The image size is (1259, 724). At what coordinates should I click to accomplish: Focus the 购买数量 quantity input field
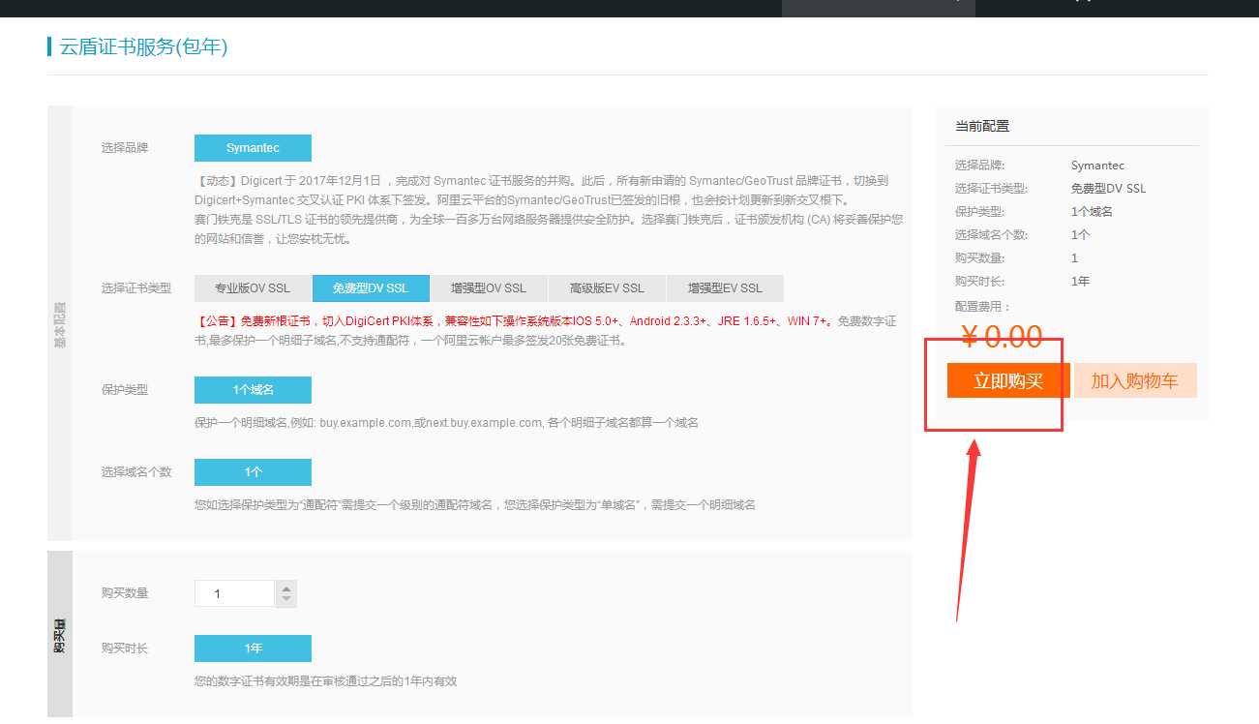pyautogui.click(x=235, y=593)
